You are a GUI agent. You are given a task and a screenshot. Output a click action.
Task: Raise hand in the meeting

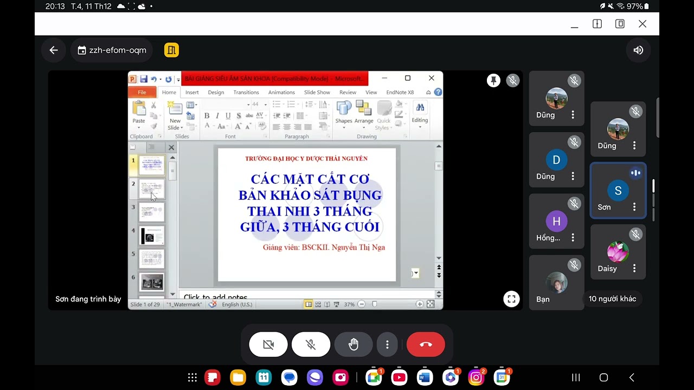point(354,344)
